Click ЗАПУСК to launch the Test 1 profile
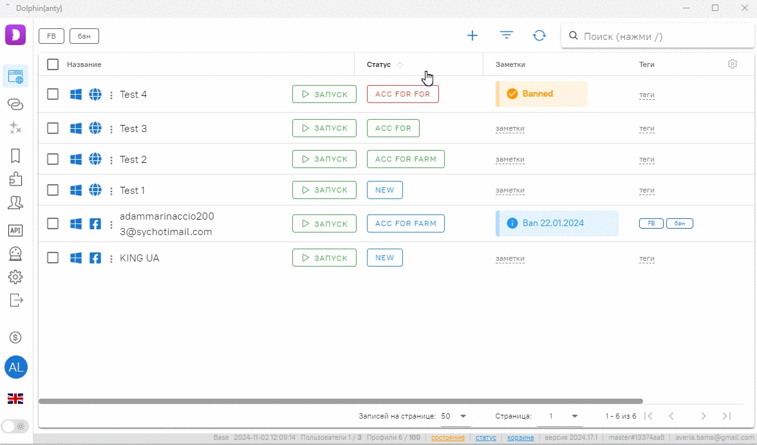757x445 pixels. [x=324, y=190]
